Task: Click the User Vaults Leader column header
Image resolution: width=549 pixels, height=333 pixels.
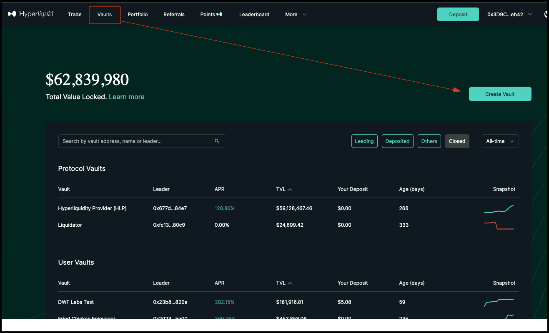Action: coord(161,283)
